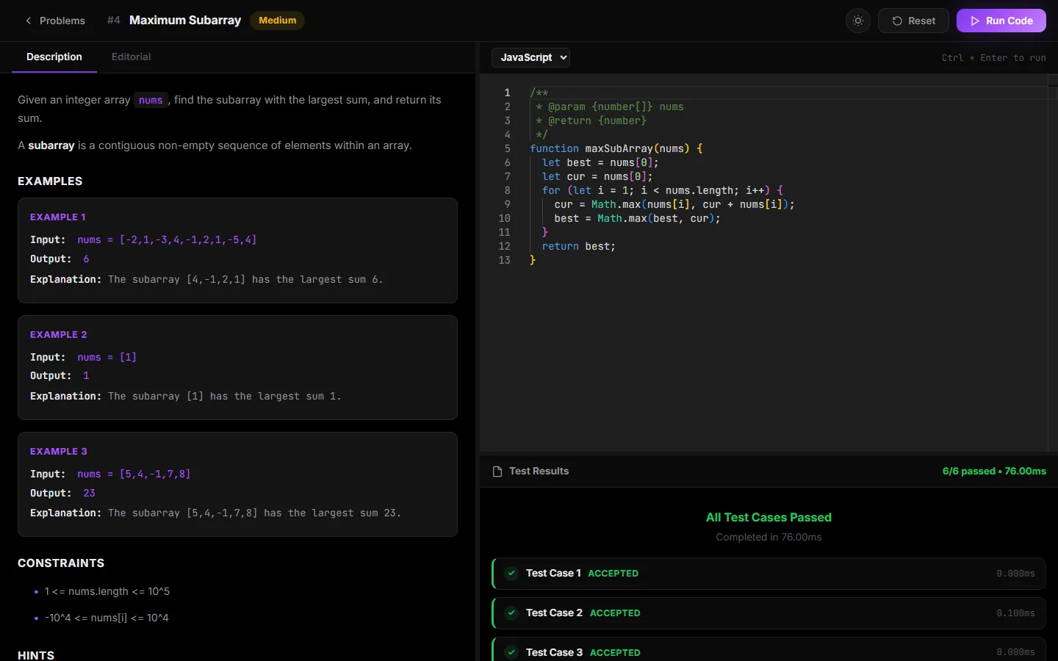
Task: Place cursor on 'return best;' code line
Action: [x=579, y=247]
